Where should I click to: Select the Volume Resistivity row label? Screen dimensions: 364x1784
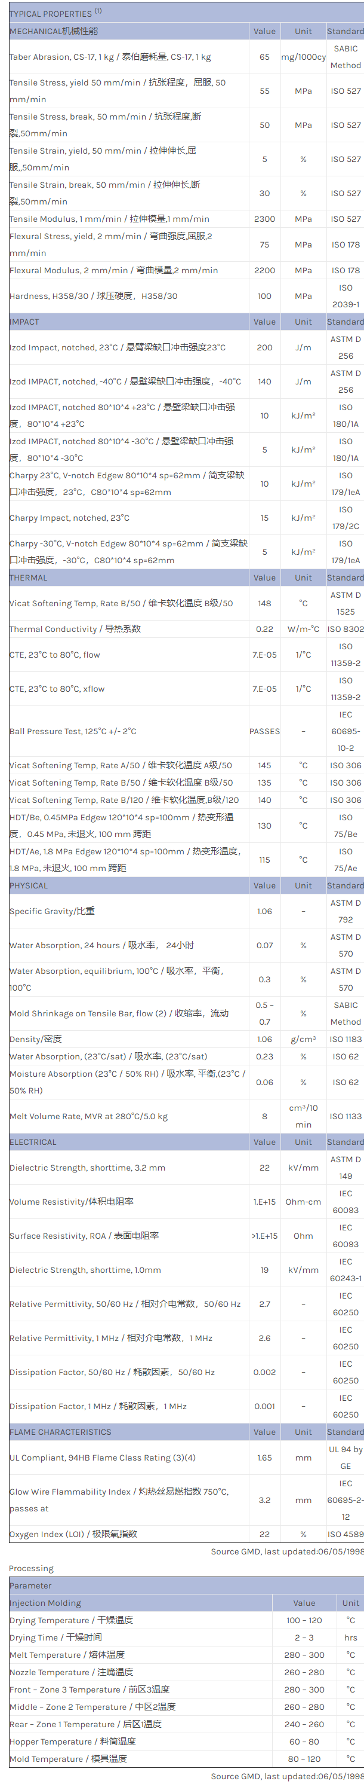(71, 1202)
